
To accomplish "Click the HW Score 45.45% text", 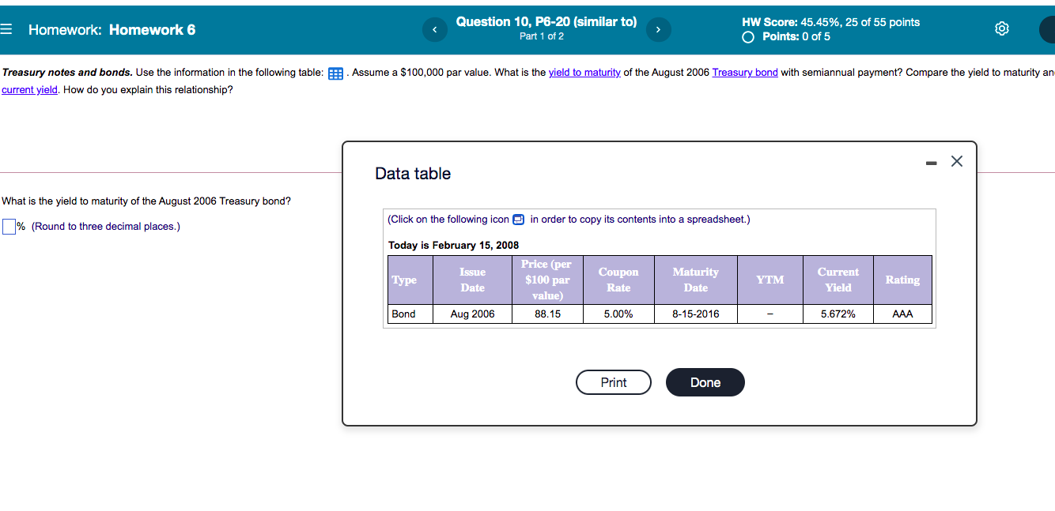I will click(830, 22).
